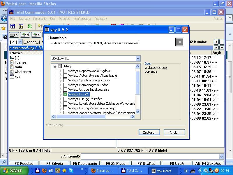
Task: Open Podgląd menu
Action: (x=64, y=19)
